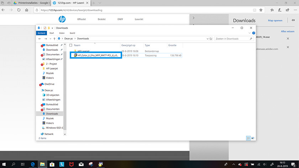Screen dimensions: 299x168
Task: Click Explorer help question mark icon
Action: coord(253,33)
